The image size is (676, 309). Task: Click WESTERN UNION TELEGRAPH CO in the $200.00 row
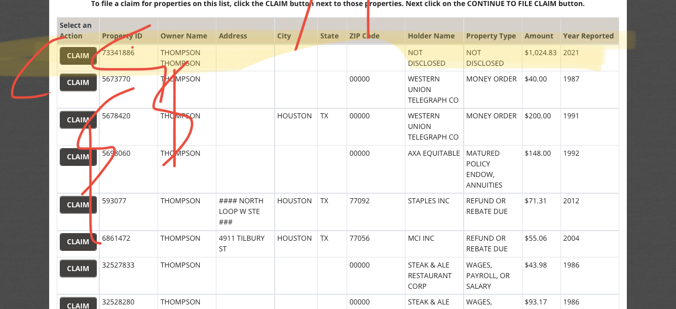point(433,126)
